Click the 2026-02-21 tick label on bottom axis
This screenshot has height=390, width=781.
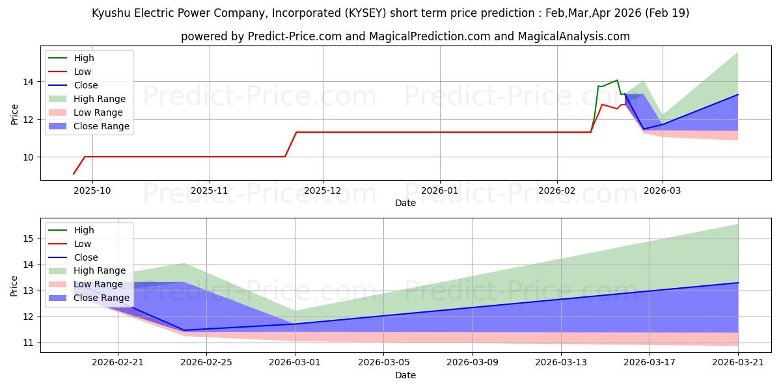pos(118,363)
